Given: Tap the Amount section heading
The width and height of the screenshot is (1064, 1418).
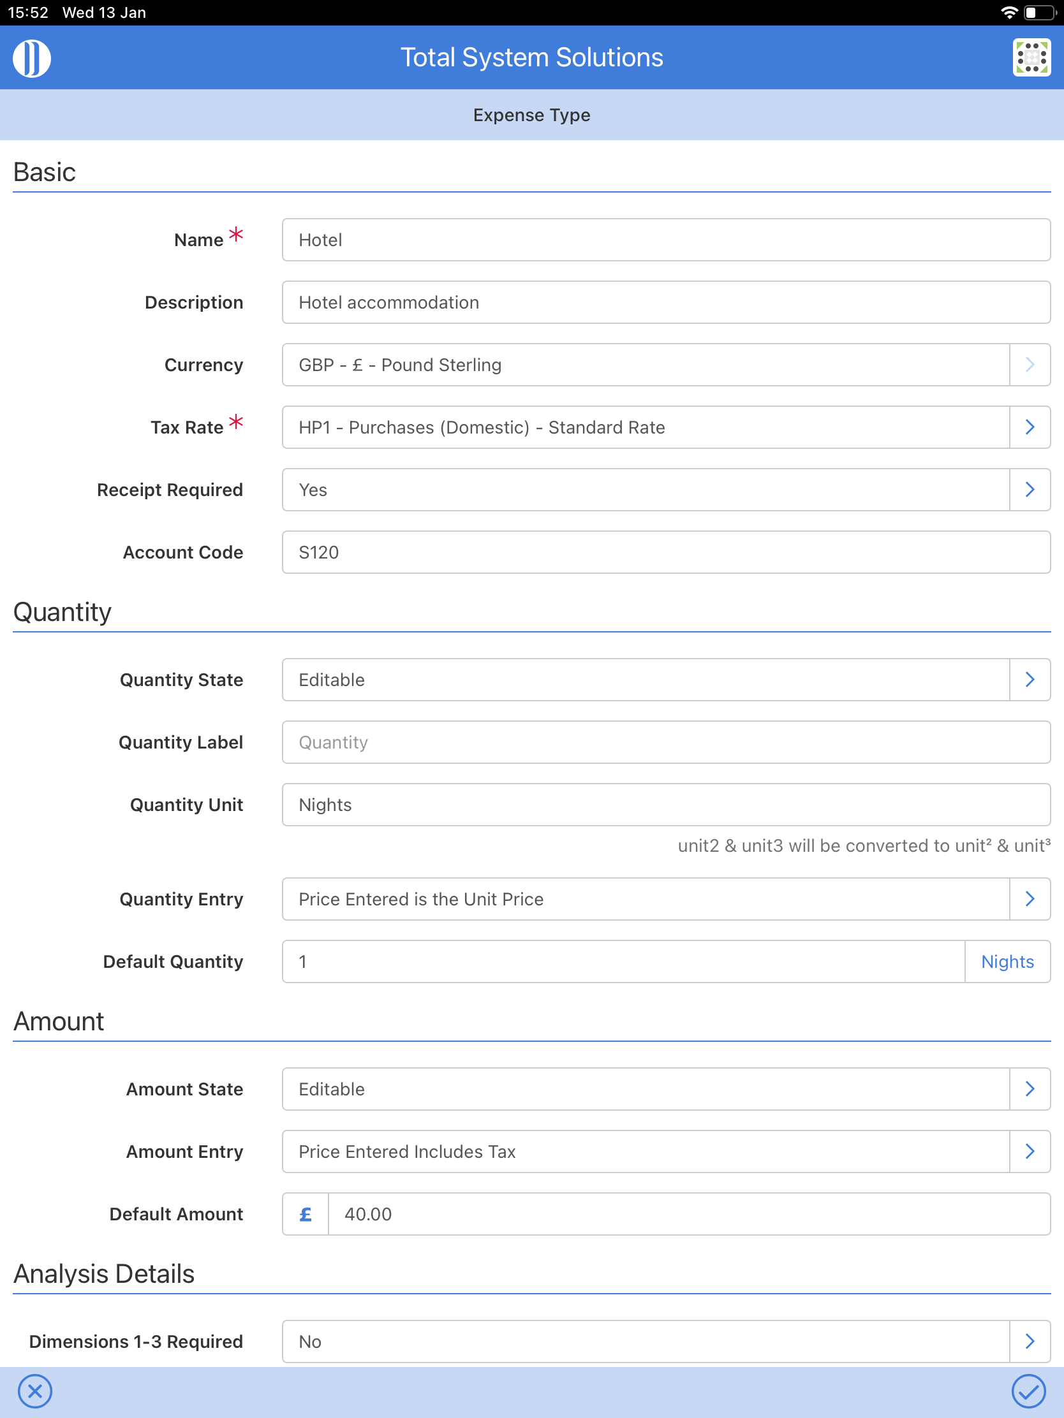Looking at the screenshot, I should pos(58,1021).
